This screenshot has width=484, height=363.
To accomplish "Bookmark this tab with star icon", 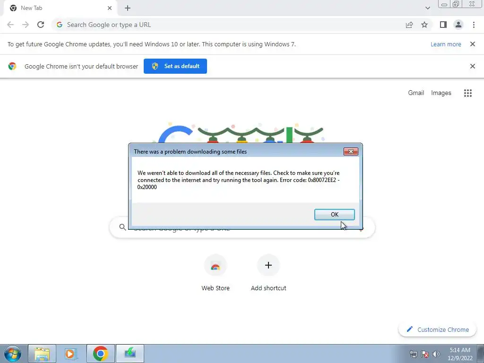I will pyautogui.click(x=424, y=25).
